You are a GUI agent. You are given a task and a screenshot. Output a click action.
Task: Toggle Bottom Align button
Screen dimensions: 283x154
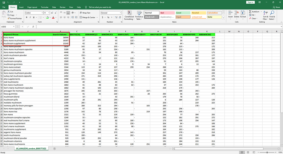pyautogui.click(x=68, y=13)
